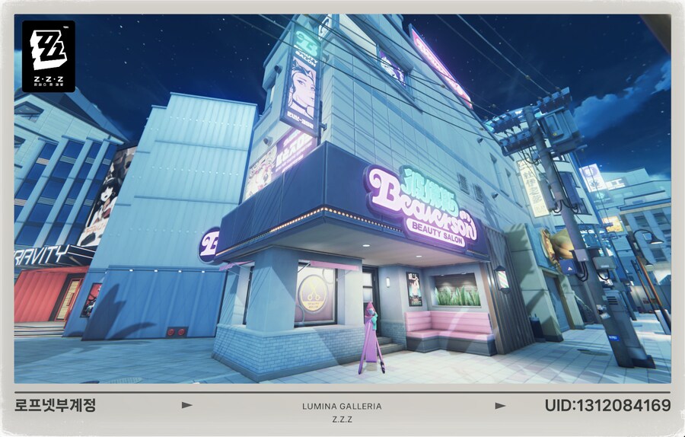Click the green plants window display
Image resolution: width=685 pixels, height=437 pixels.
[x=457, y=290]
